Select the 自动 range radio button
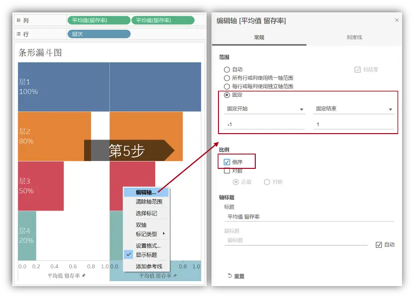This screenshot has height=299, width=415. [x=227, y=70]
